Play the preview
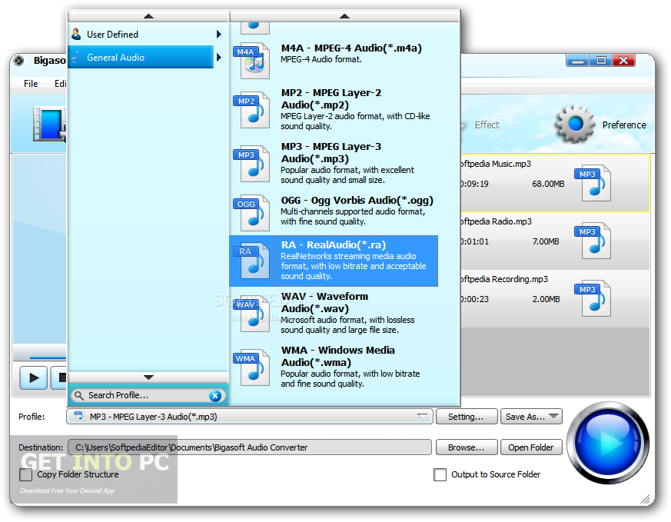Viewport: 671px width, 522px height. 33,377
